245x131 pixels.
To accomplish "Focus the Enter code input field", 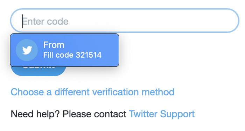I will (125, 21).
